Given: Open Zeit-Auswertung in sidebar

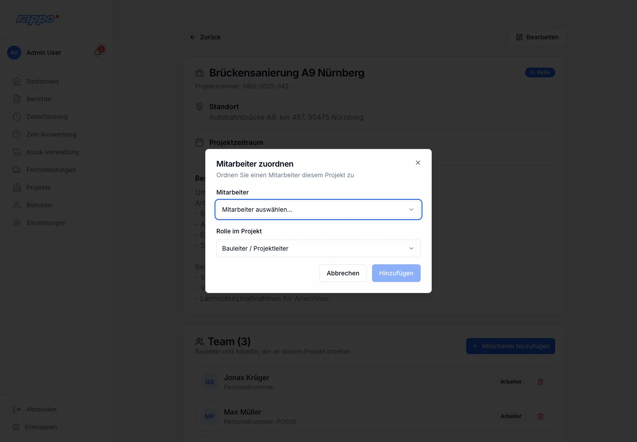Looking at the screenshot, I should pyautogui.click(x=56, y=134).
